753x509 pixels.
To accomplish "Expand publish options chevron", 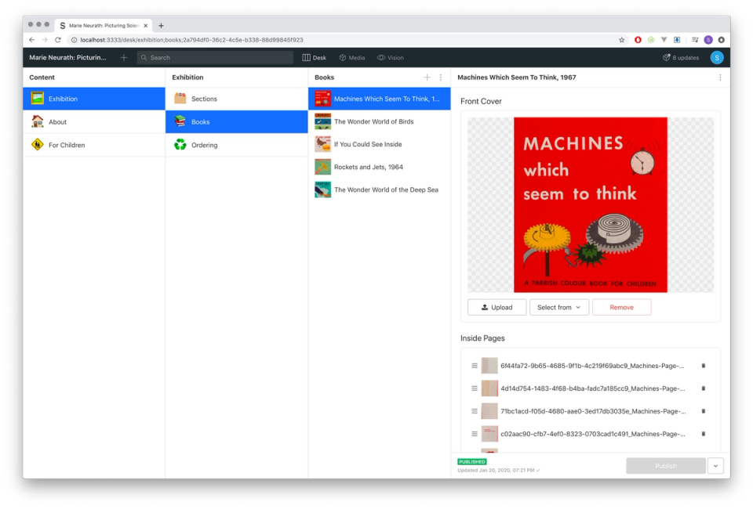I will 715,466.
